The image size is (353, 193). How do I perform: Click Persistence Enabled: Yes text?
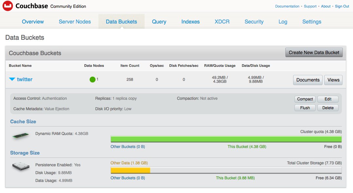point(58,165)
